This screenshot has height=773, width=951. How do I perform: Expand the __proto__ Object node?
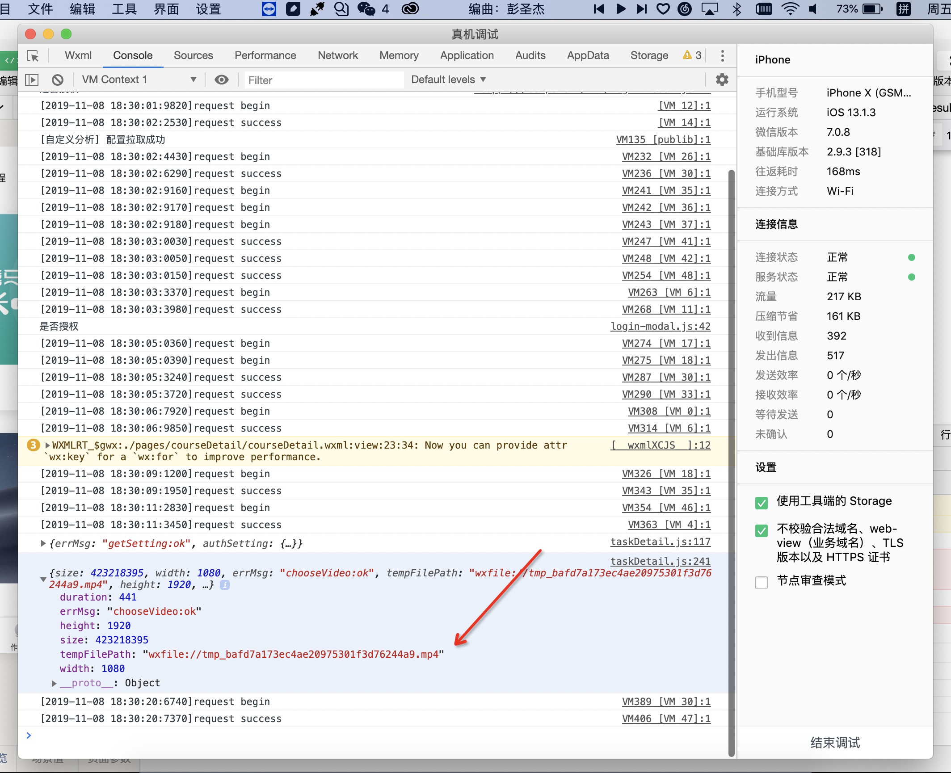(x=54, y=683)
